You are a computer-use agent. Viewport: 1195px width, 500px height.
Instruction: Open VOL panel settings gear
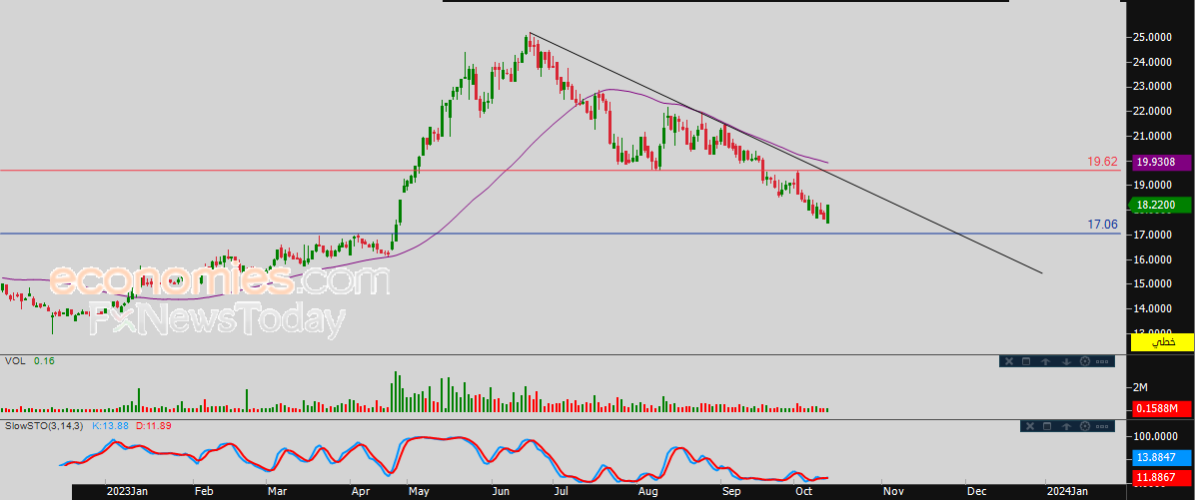tap(1084, 361)
